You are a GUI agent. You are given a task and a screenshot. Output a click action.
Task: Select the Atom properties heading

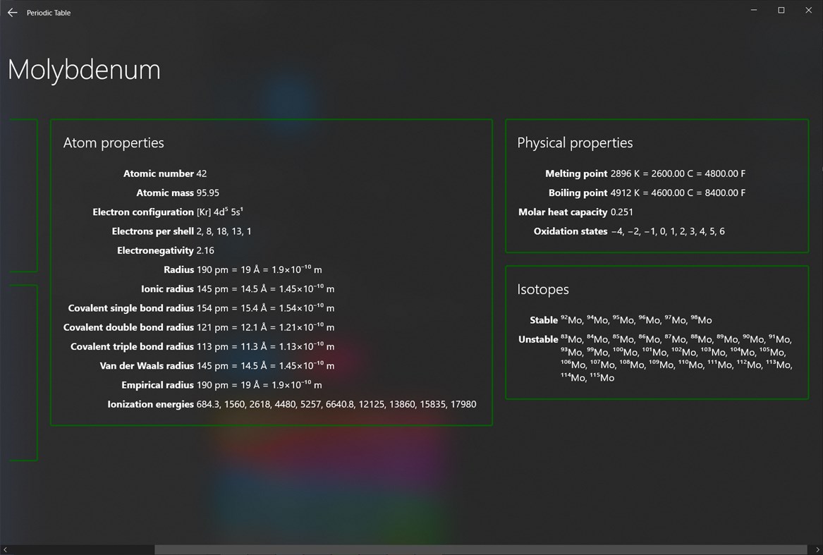[114, 143]
